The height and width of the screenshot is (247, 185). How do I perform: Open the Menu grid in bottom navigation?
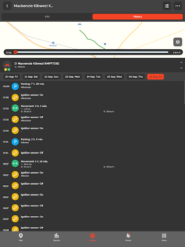(x=164, y=237)
